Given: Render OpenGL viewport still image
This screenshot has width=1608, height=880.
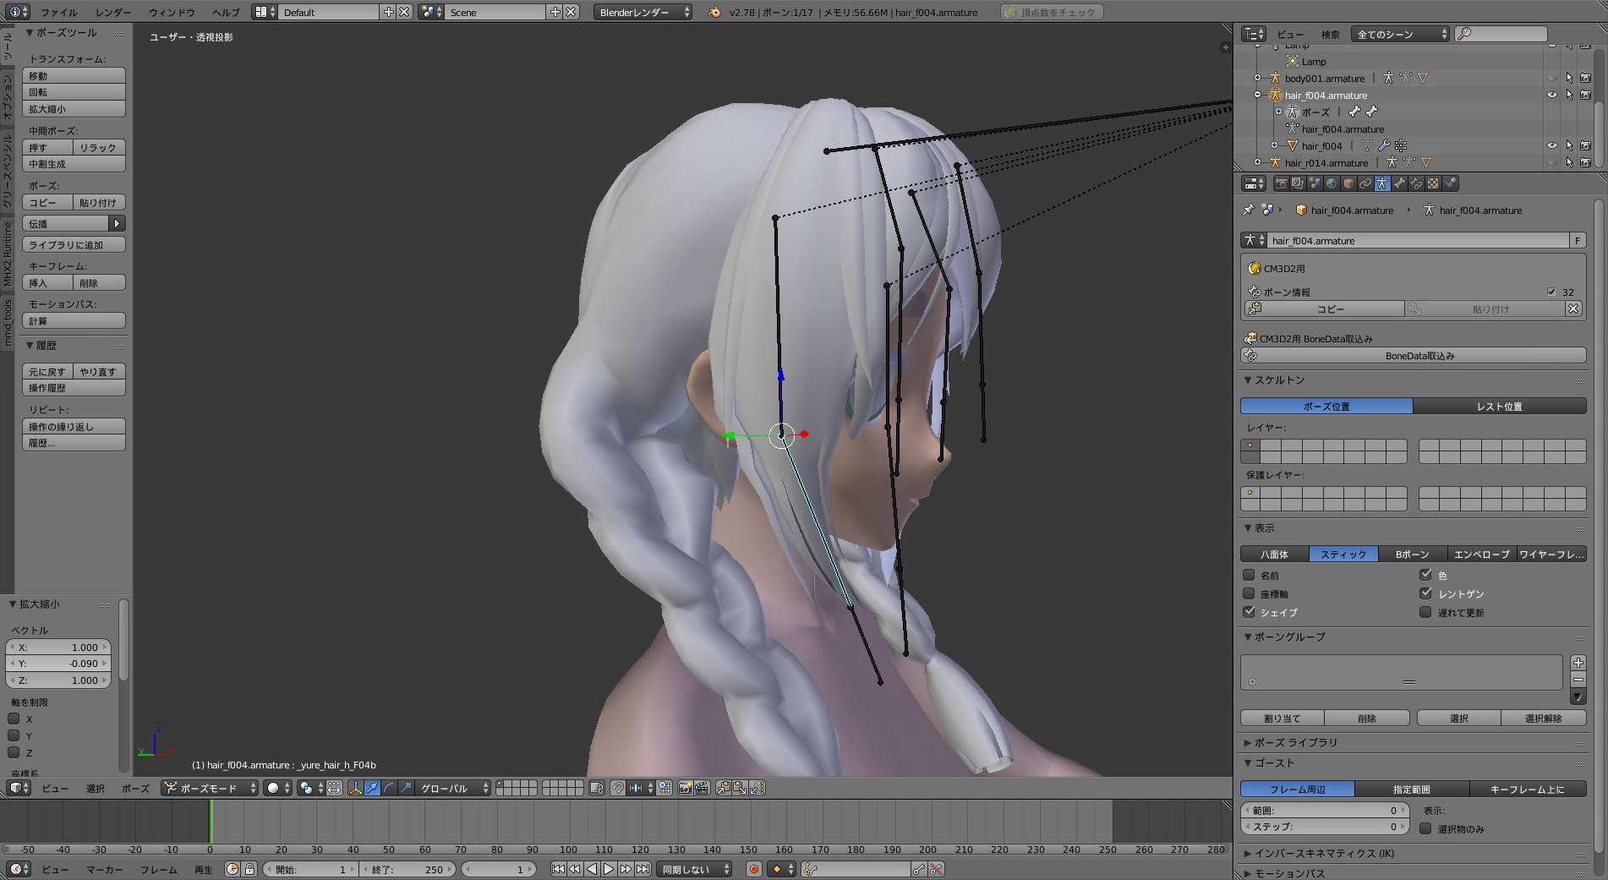Looking at the screenshot, I should click(x=685, y=788).
